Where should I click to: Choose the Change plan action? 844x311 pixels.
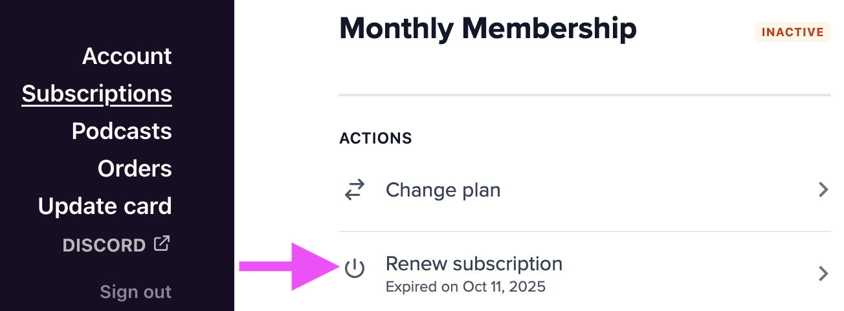[443, 190]
